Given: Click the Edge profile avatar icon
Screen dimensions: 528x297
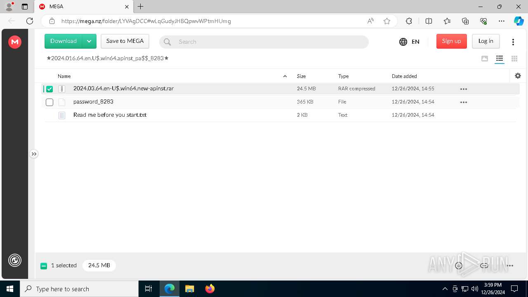Looking at the screenshot, I should pyautogui.click(x=9, y=7).
